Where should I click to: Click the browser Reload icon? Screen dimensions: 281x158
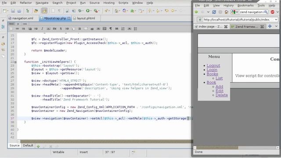click(x=214, y=12)
